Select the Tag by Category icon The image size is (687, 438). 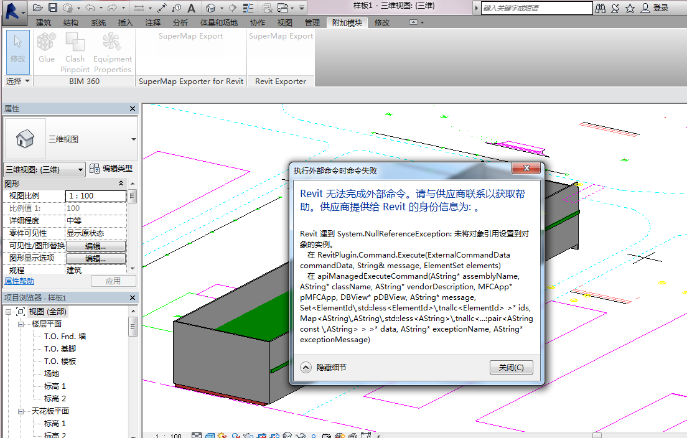coord(177,7)
